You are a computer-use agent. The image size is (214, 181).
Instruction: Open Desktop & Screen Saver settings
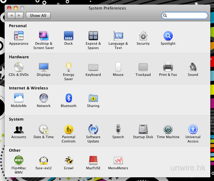click(x=43, y=36)
